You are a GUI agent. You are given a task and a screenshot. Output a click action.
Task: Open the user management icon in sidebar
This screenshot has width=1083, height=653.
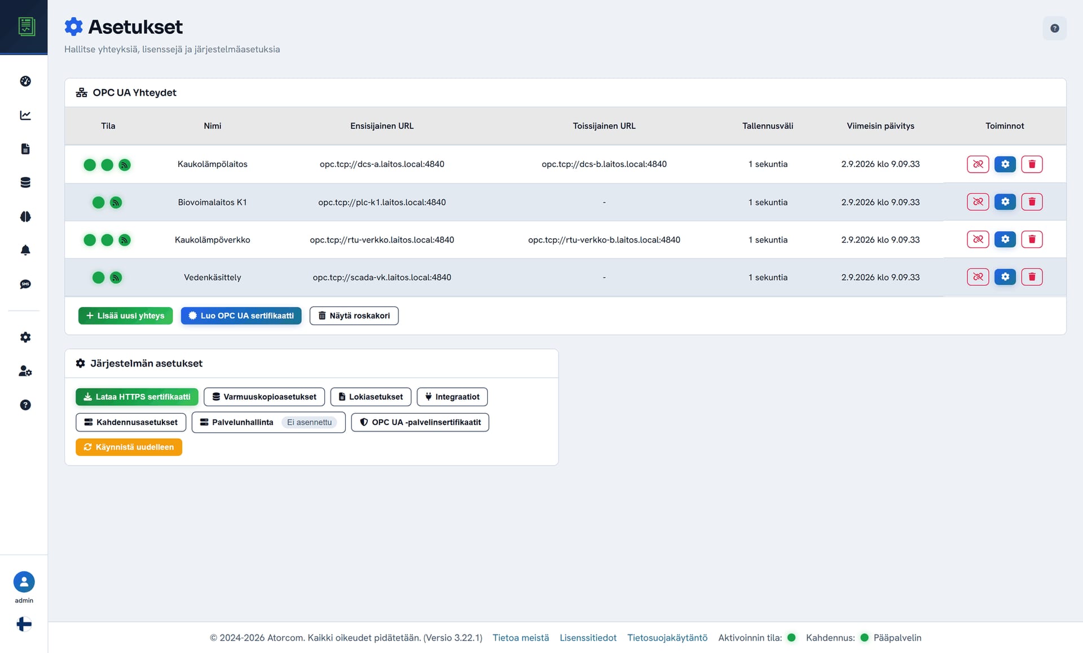coord(25,371)
